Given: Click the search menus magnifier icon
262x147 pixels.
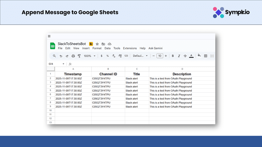Looking at the screenshot, I should 54,56.
